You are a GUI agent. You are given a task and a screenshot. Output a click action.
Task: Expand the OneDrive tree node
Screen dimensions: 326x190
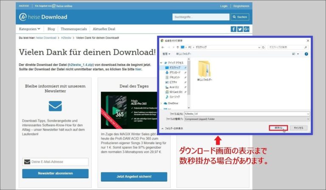(161, 103)
